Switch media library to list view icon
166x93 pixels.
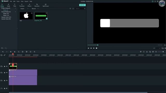73,9
